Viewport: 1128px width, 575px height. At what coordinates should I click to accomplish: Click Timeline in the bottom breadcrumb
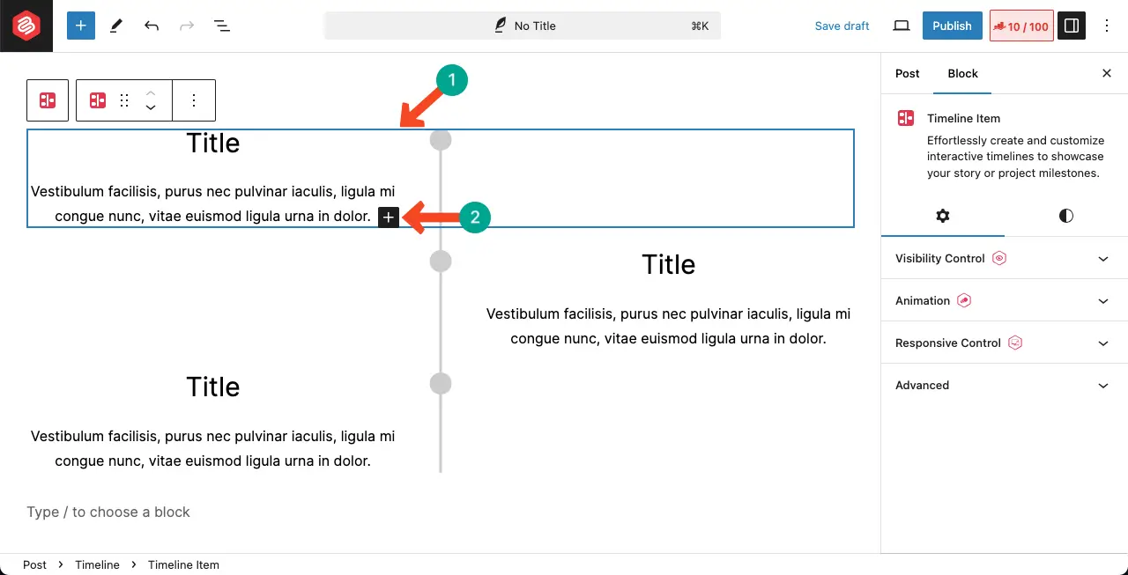click(x=97, y=564)
